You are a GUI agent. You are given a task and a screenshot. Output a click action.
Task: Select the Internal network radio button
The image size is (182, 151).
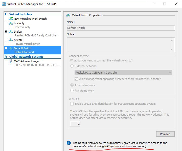[72, 85]
